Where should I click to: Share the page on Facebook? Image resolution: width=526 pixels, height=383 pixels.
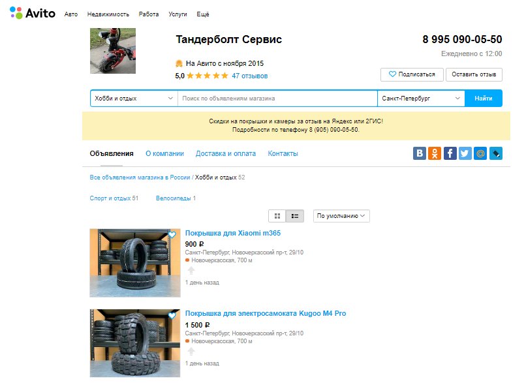450,153
